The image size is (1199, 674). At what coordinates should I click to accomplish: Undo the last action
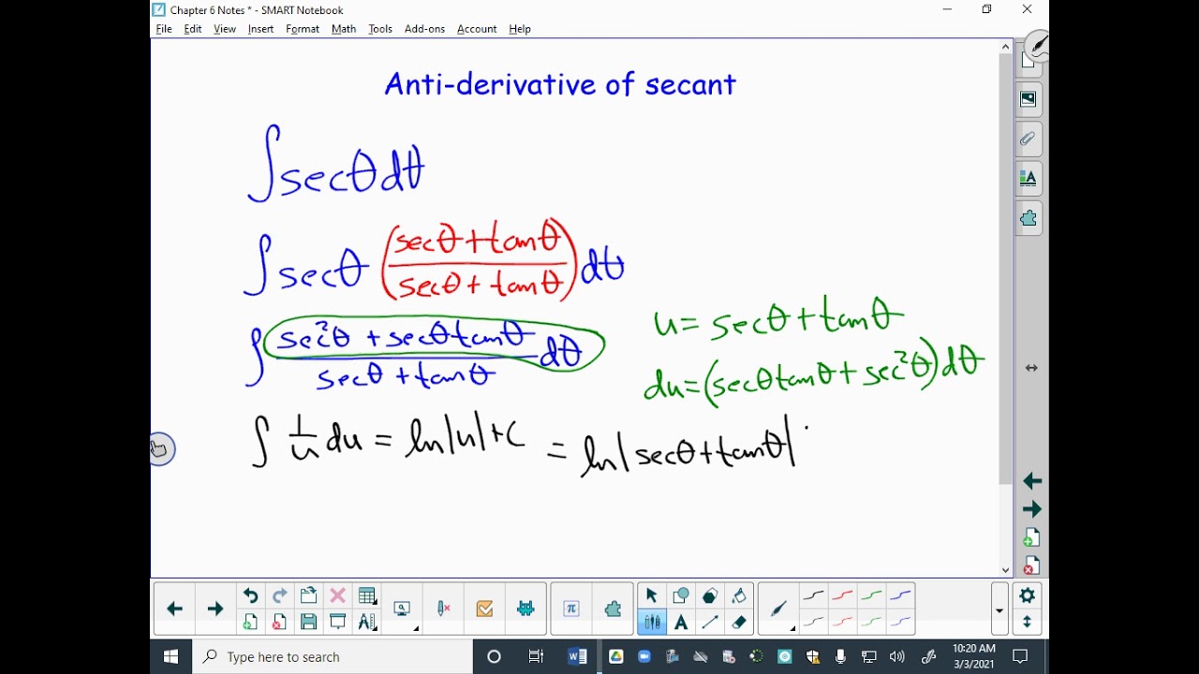pyautogui.click(x=250, y=595)
